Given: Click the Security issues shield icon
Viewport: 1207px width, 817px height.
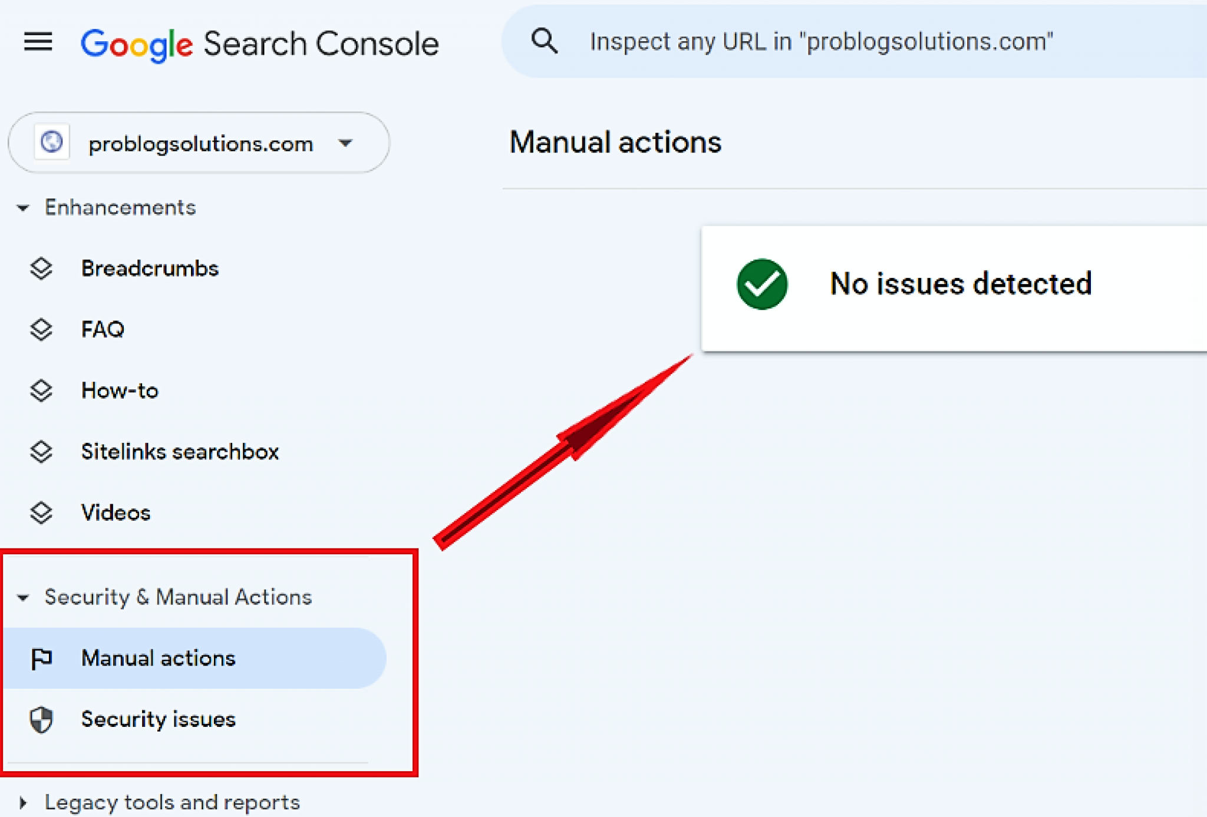Looking at the screenshot, I should (41, 719).
